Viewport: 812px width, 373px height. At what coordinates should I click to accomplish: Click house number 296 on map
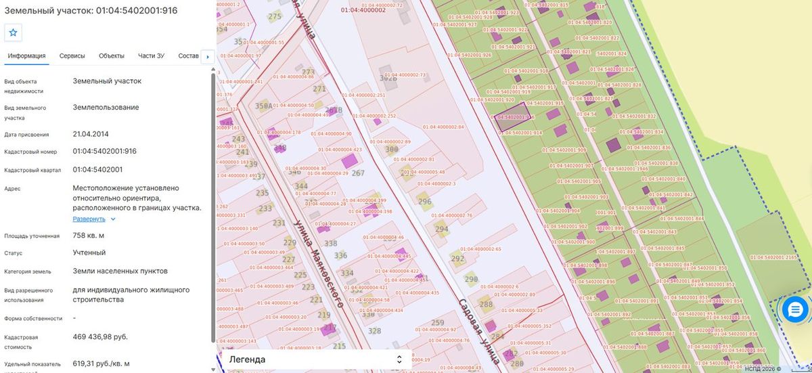425,202
